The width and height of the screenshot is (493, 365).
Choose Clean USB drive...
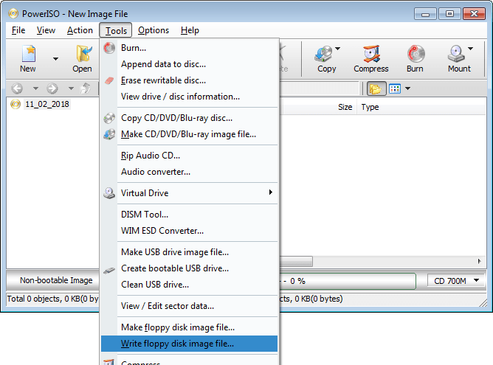pyautogui.click(x=189, y=285)
